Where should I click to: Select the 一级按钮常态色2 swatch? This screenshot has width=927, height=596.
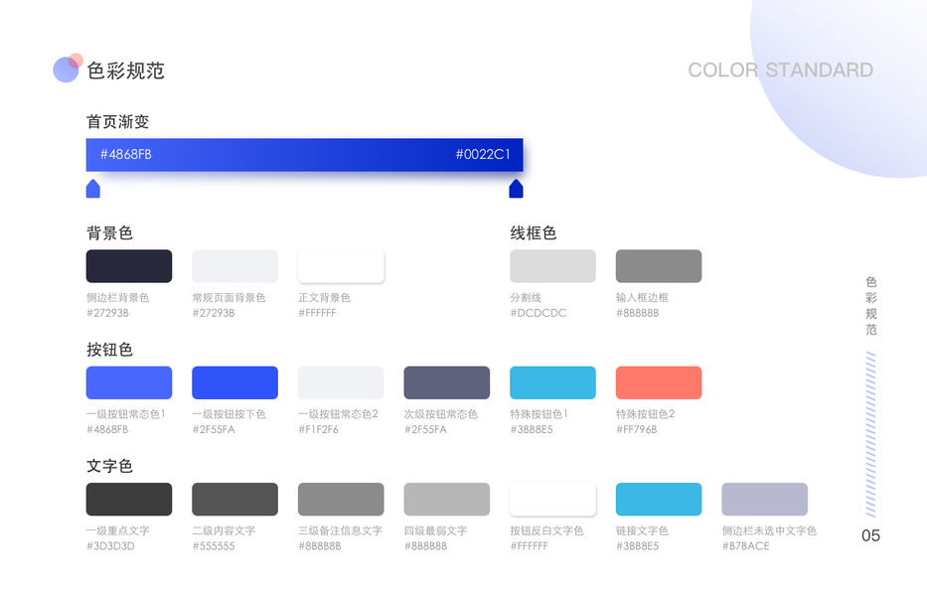point(341,382)
